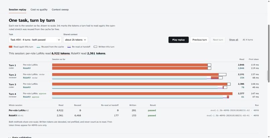Click the Reused from the cache legend swatch

(x=39, y=47)
